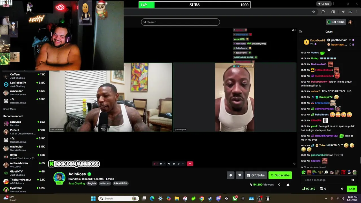Click the more options dots in call bar
361x203 pixels.
(x=183, y=164)
